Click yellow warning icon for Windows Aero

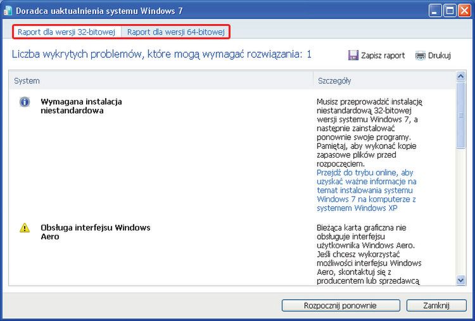pos(25,227)
